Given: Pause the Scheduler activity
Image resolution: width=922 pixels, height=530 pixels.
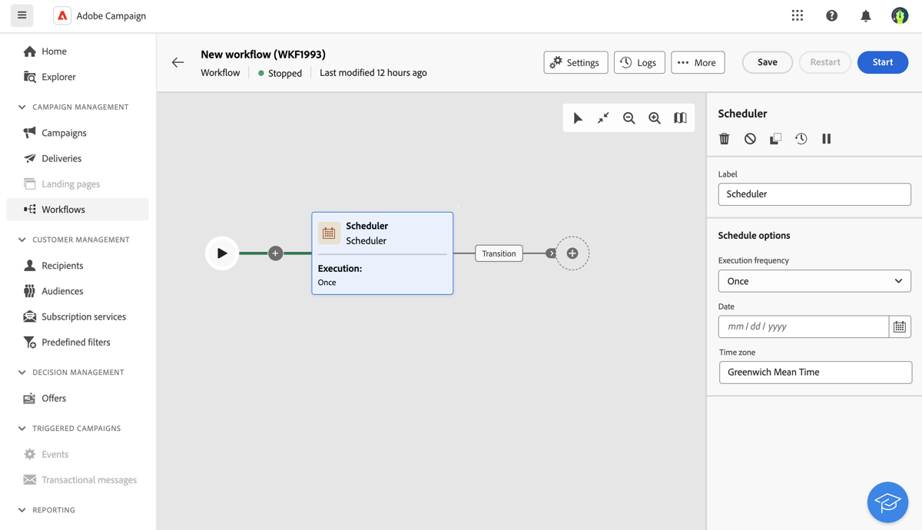Looking at the screenshot, I should 826,138.
